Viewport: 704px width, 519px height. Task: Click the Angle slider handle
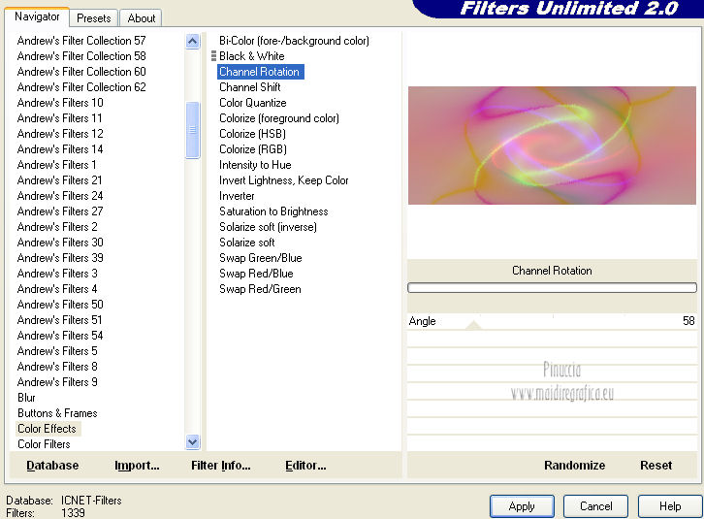tap(473, 325)
